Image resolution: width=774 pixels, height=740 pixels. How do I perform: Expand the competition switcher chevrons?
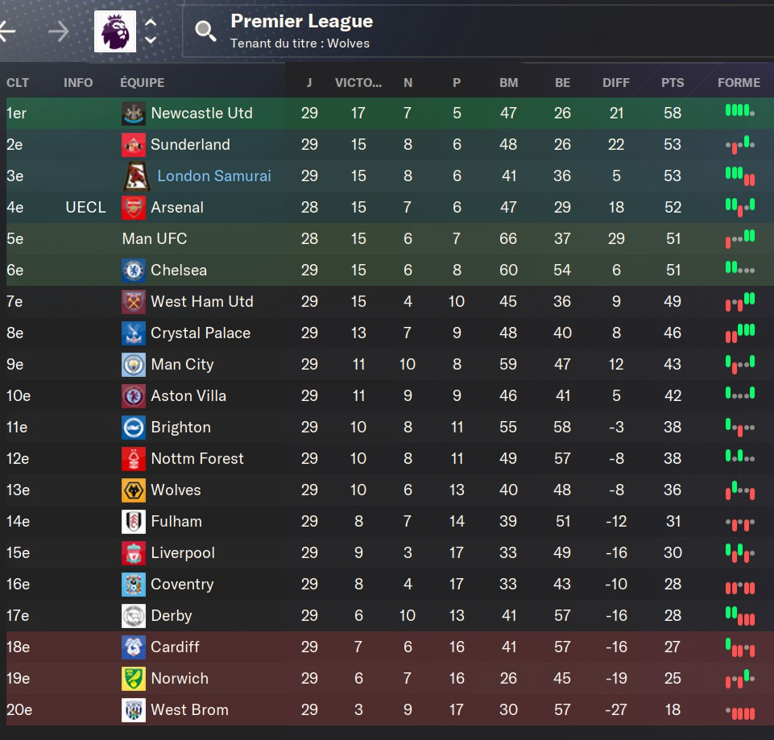[x=151, y=31]
